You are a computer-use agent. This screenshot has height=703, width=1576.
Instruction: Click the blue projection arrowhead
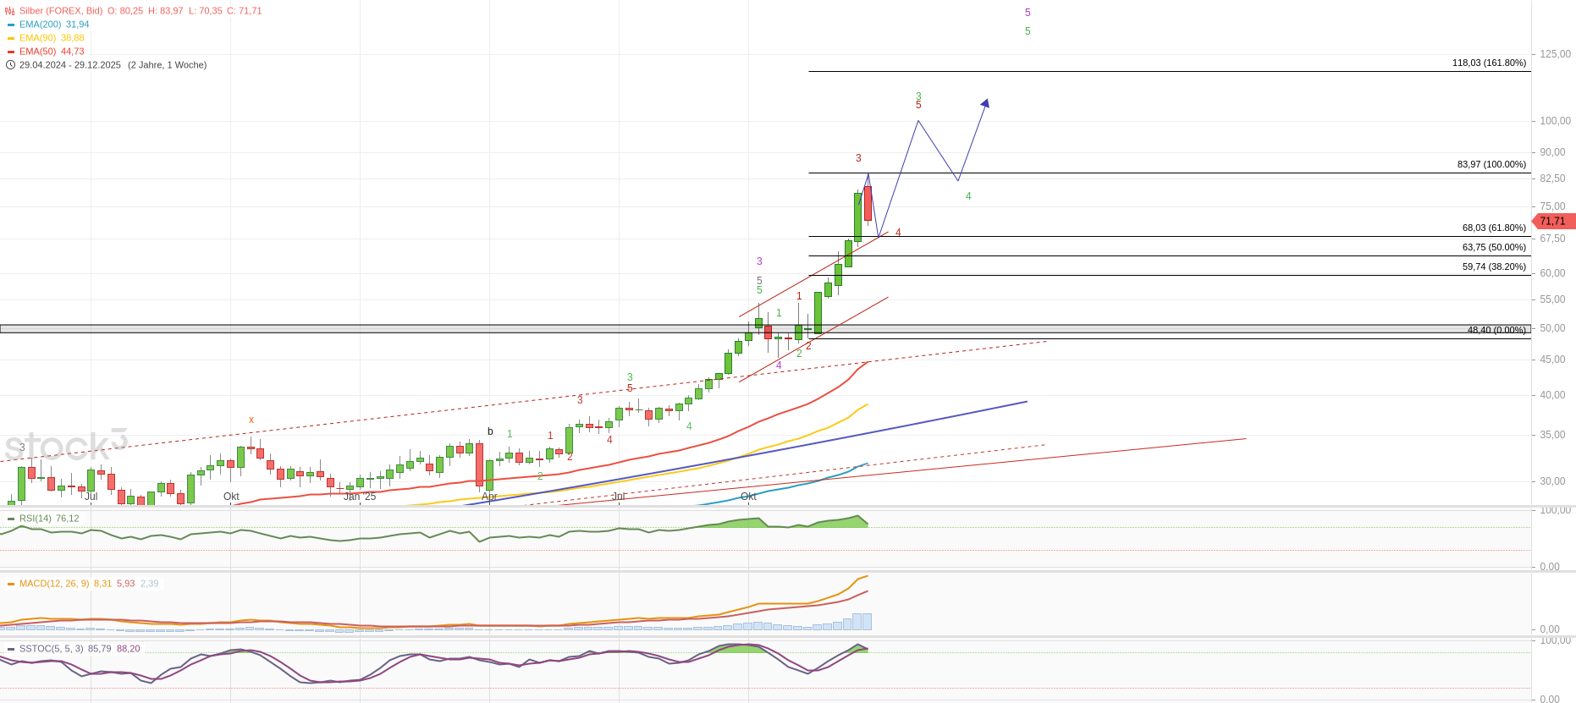click(x=985, y=103)
